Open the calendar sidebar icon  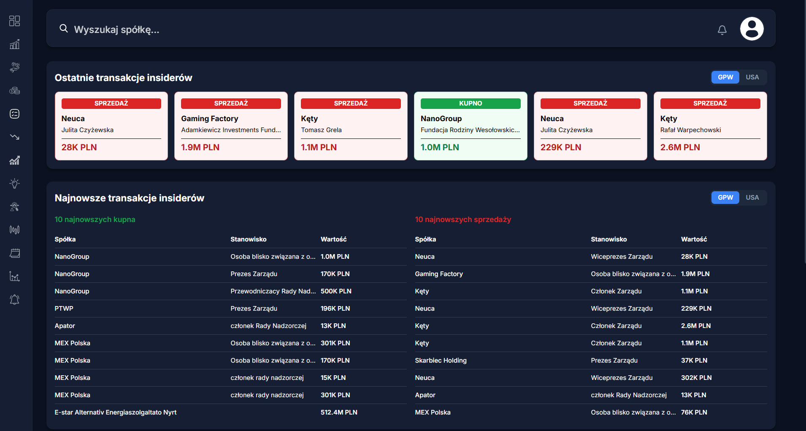pyautogui.click(x=15, y=253)
